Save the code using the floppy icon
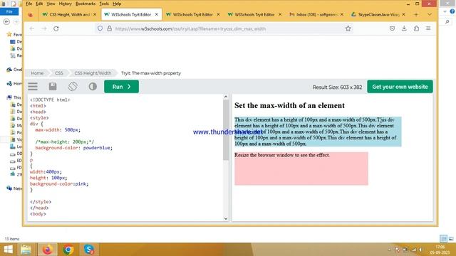The width and height of the screenshot is (456, 256). [x=53, y=87]
